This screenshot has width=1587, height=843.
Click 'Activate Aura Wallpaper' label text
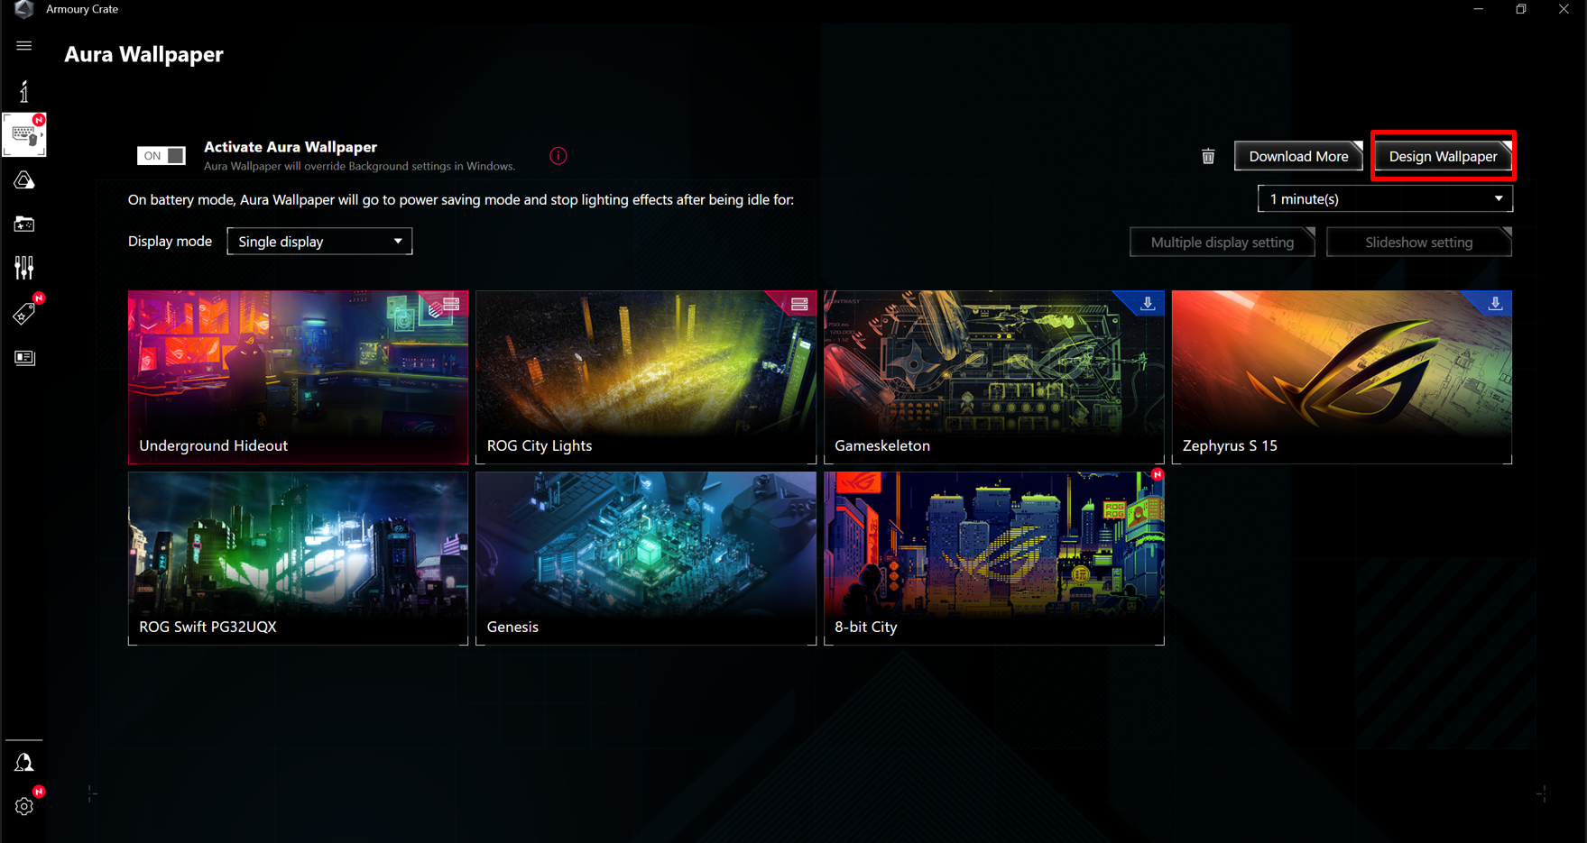point(291,147)
